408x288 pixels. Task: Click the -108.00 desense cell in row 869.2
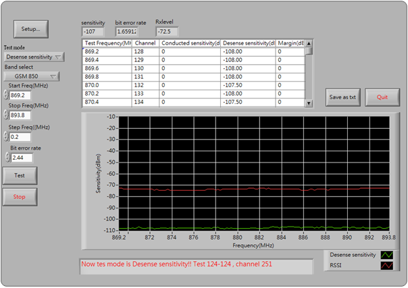(x=248, y=52)
